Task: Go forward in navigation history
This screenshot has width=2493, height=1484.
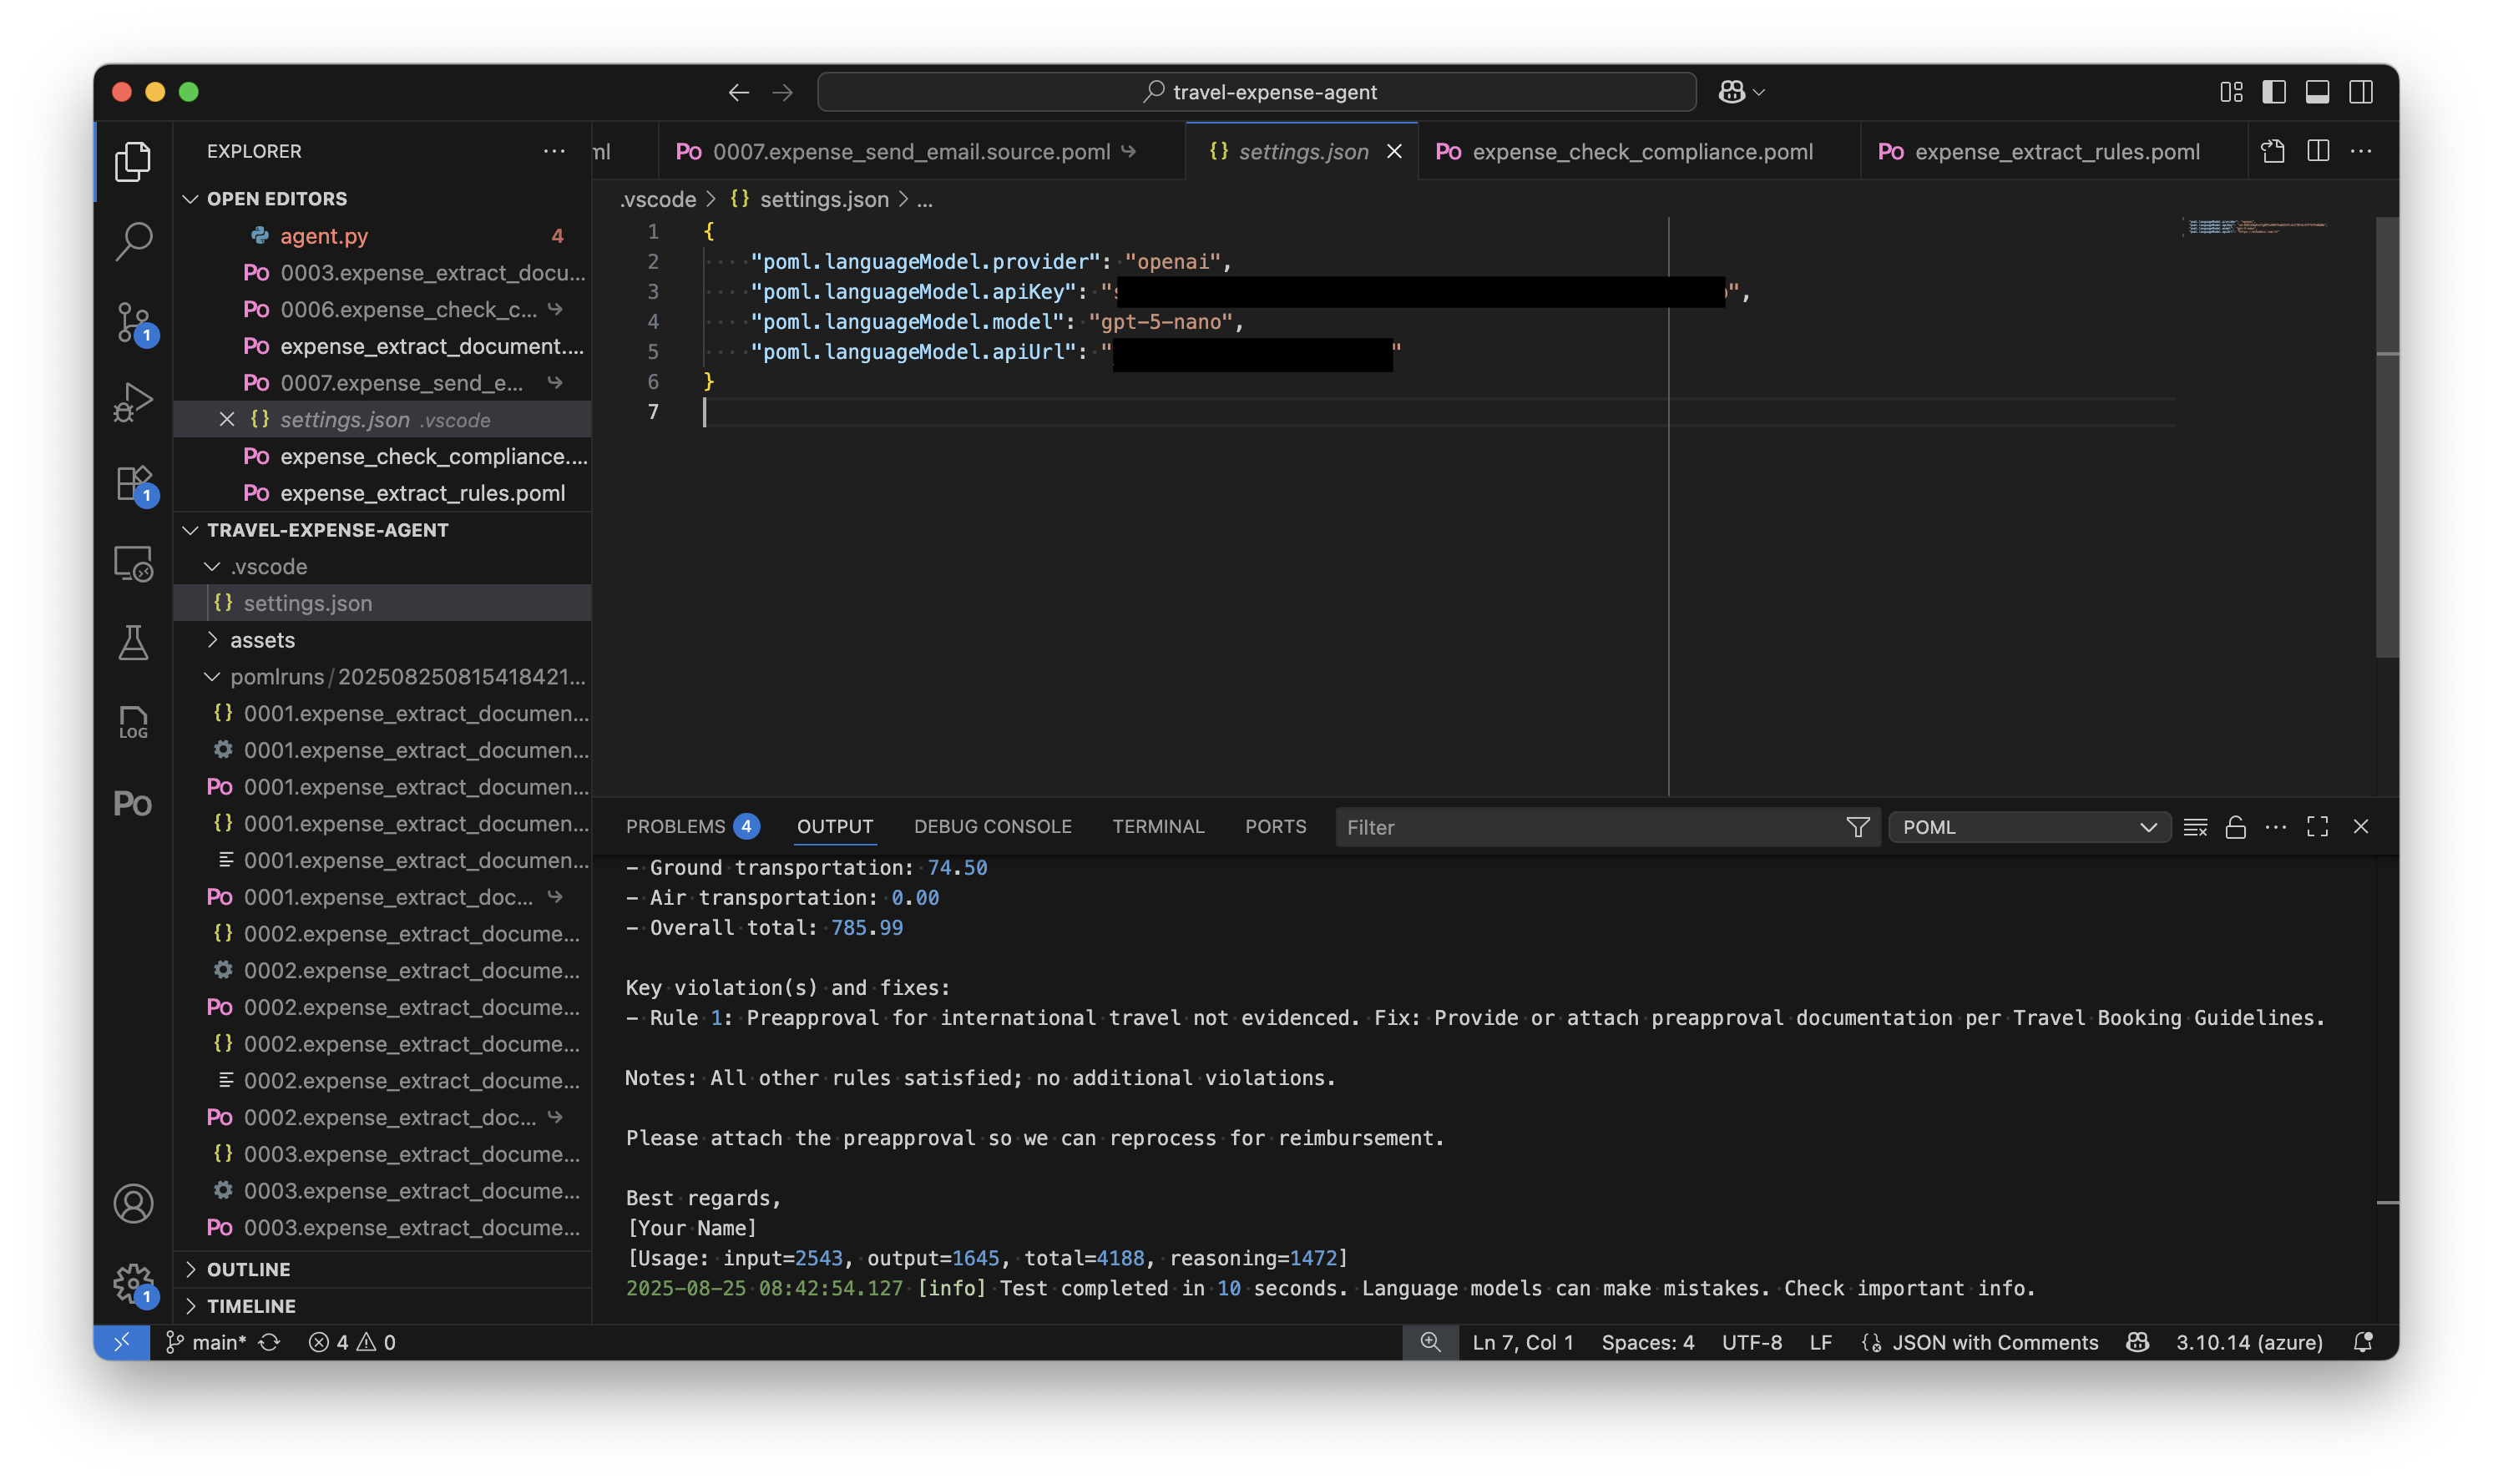Action: [x=783, y=92]
